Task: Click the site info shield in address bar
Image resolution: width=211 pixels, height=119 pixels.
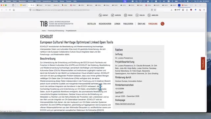Action: click(30, 10)
